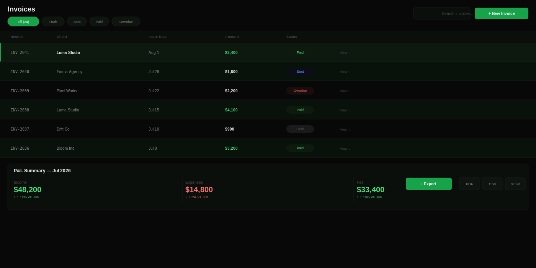Click the Export button in P&L Summary
536x268 pixels.
pos(429,184)
